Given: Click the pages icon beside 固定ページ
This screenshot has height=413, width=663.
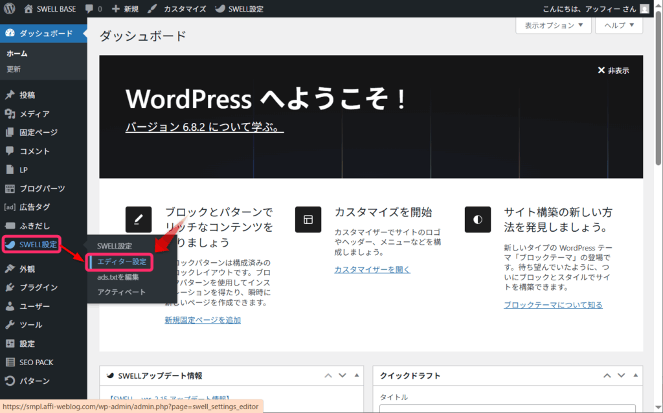Looking at the screenshot, I should (x=10, y=132).
